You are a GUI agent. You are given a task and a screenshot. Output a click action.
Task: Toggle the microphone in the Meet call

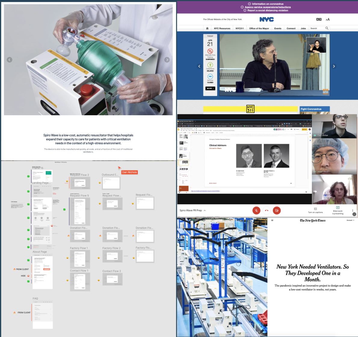click(256, 210)
